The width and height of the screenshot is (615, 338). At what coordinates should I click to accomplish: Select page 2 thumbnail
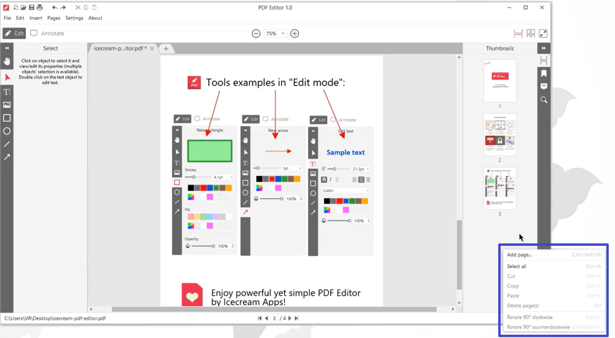click(x=500, y=134)
